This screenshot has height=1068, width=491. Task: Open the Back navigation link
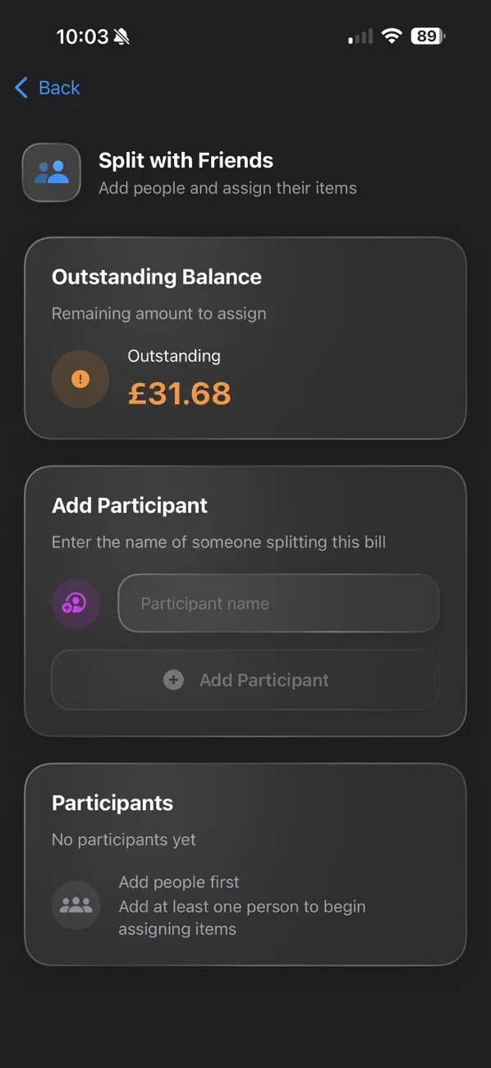[x=57, y=87]
